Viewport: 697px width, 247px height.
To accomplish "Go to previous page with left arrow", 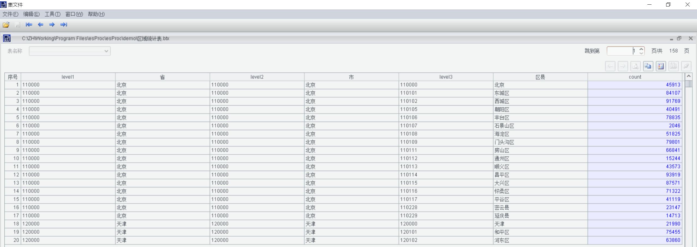I will tap(40, 25).
